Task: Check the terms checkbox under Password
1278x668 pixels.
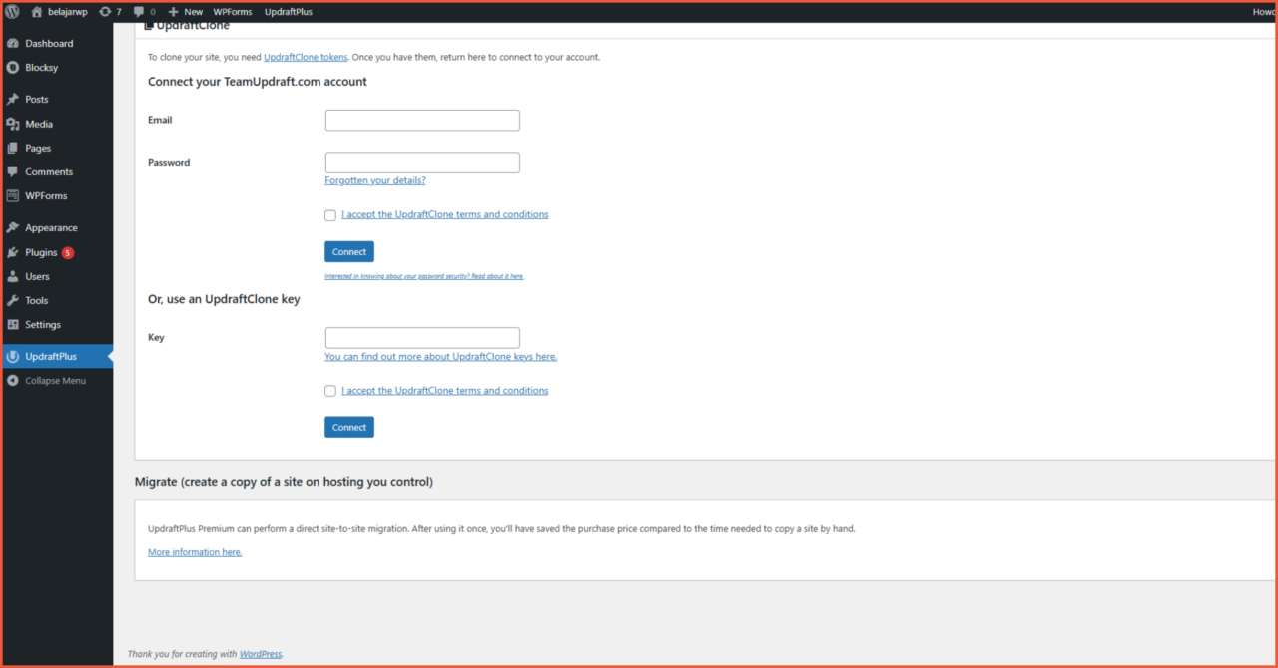Action: [330, 215]
